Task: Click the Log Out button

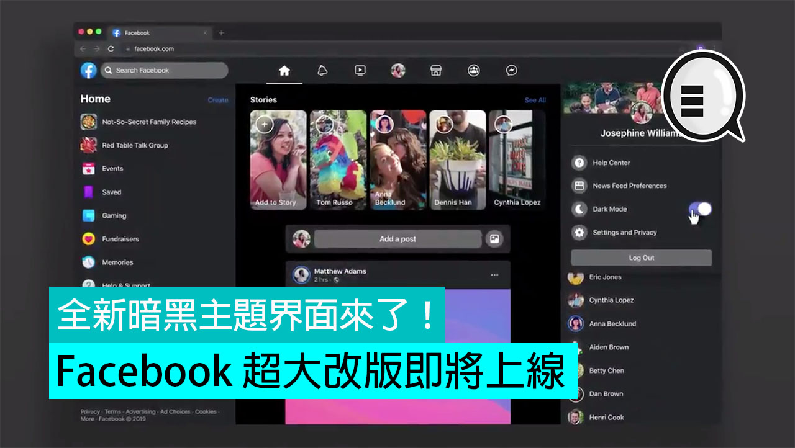Action: click(641, 258)
